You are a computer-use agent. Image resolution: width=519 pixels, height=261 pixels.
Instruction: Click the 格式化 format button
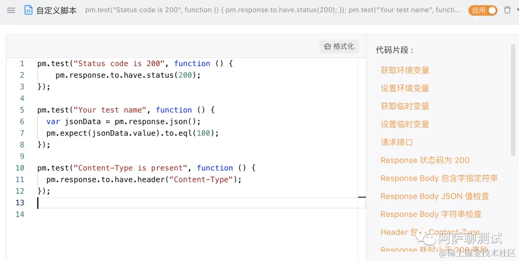[x=339, y=46]
